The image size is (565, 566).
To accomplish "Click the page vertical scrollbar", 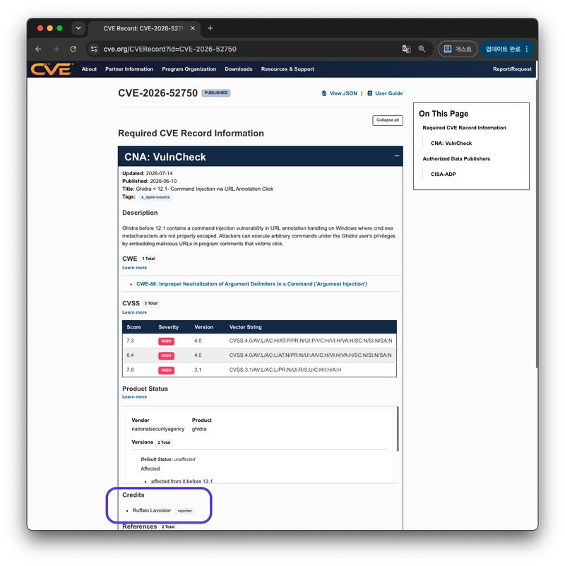I will (537, 224).
